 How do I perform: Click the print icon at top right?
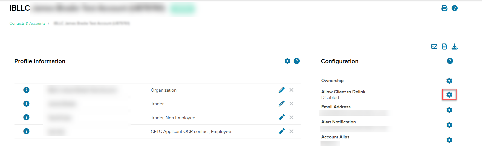click(x=444, y=8)
